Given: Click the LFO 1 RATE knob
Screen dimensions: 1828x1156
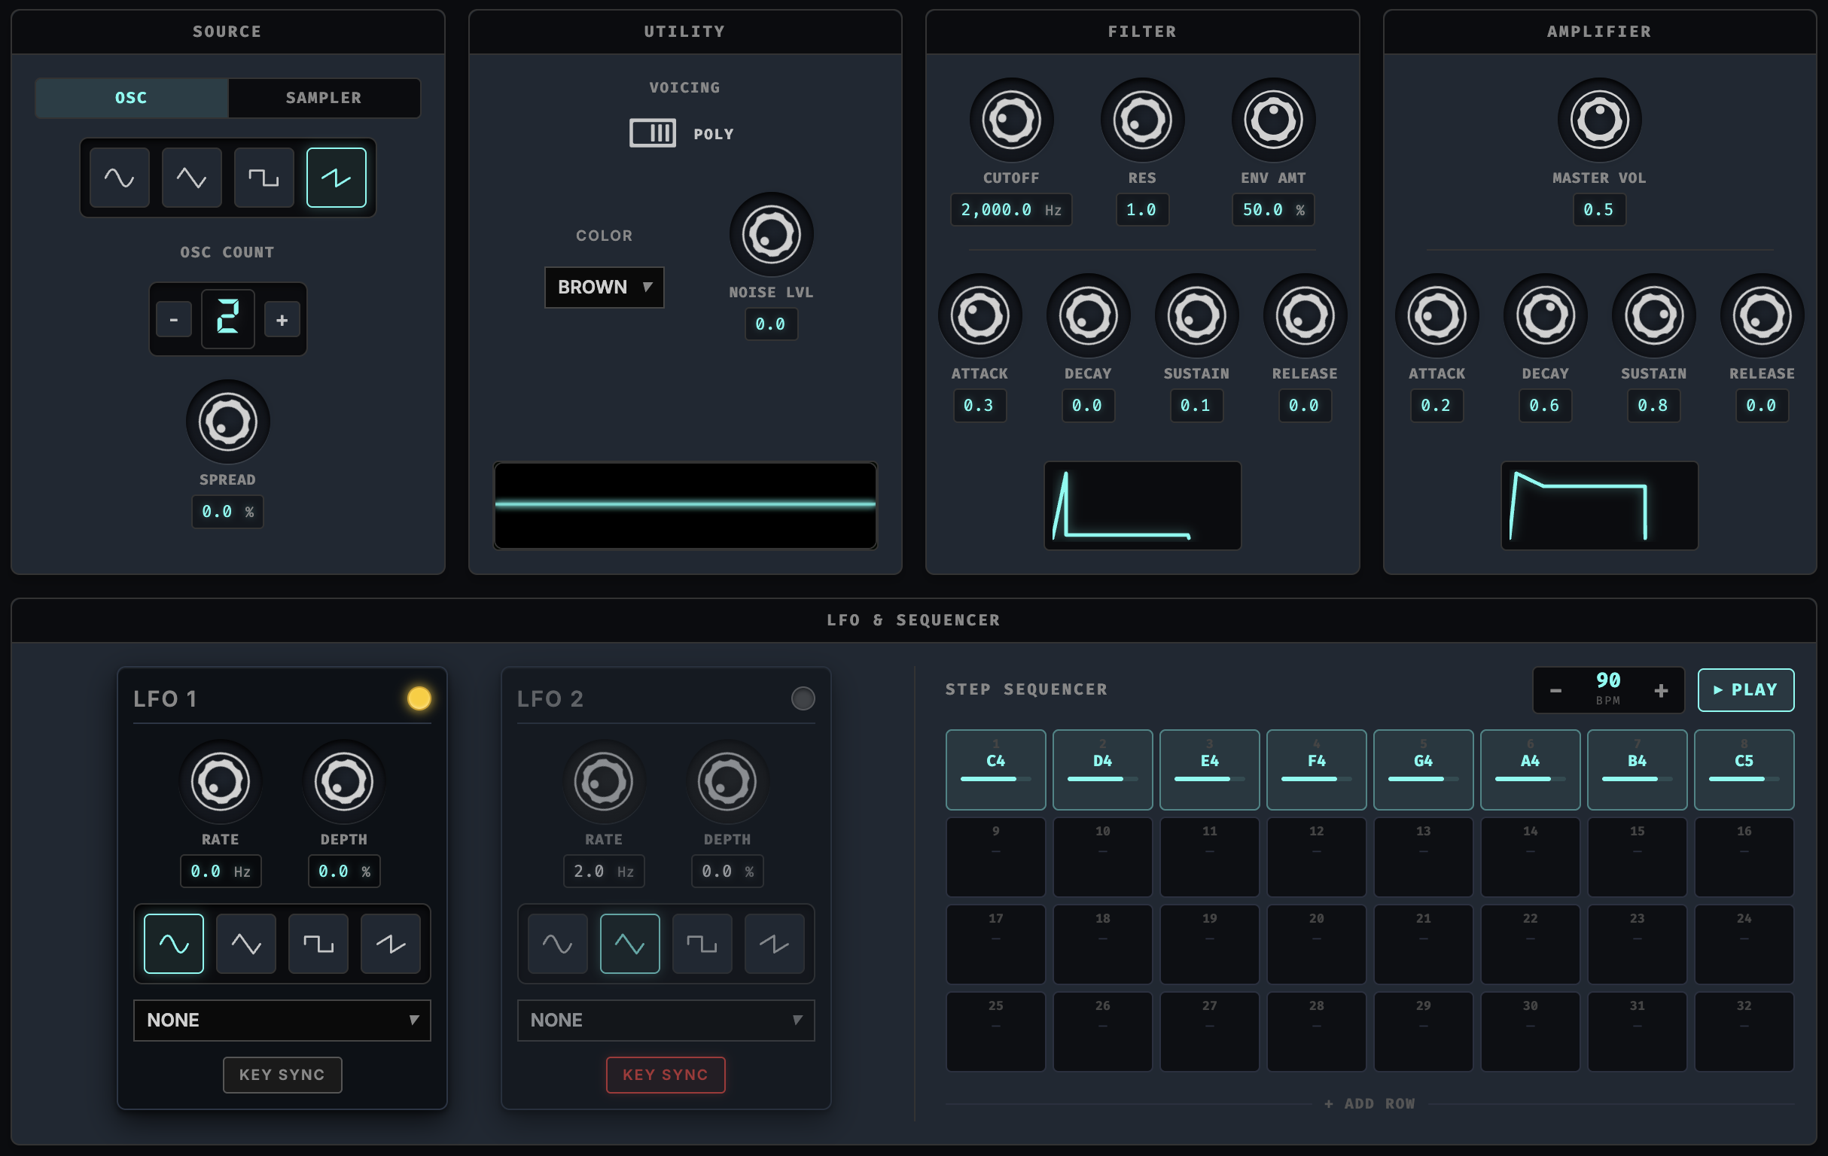Looking at the screenshot, I should (220, 781).
